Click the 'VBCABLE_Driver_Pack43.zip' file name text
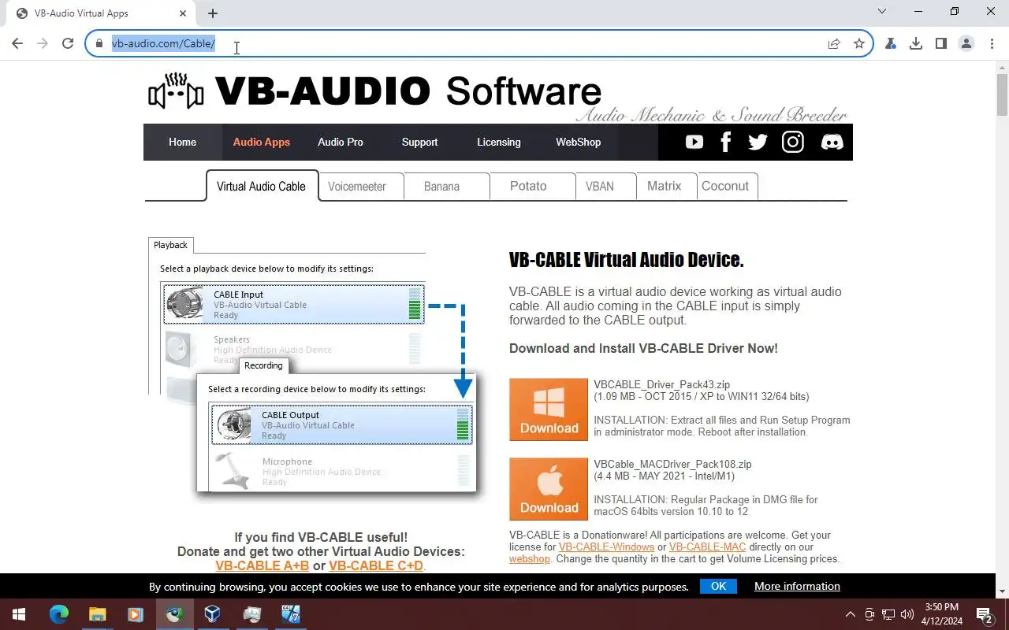1009x630 pixels. point(661,385)
